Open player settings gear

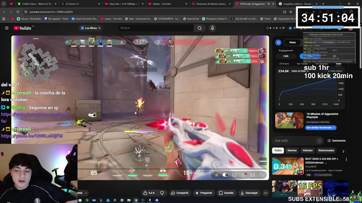coord(244,175)
